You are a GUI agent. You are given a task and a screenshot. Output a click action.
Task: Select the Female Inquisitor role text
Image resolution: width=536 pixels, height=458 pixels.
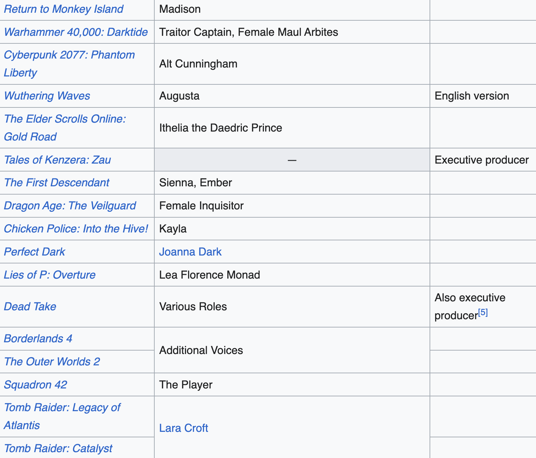[x=202, y=206]
